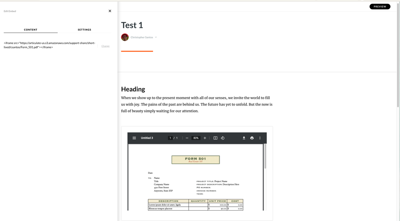This screenshot has width=400, height=221.
Task: Zoom out the PDF with minus icon
Action: click(x=187, y=138)
